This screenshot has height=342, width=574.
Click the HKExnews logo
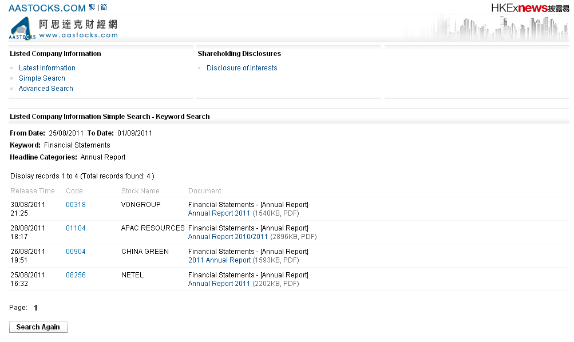pyautogui.click(x=529, y=8)
